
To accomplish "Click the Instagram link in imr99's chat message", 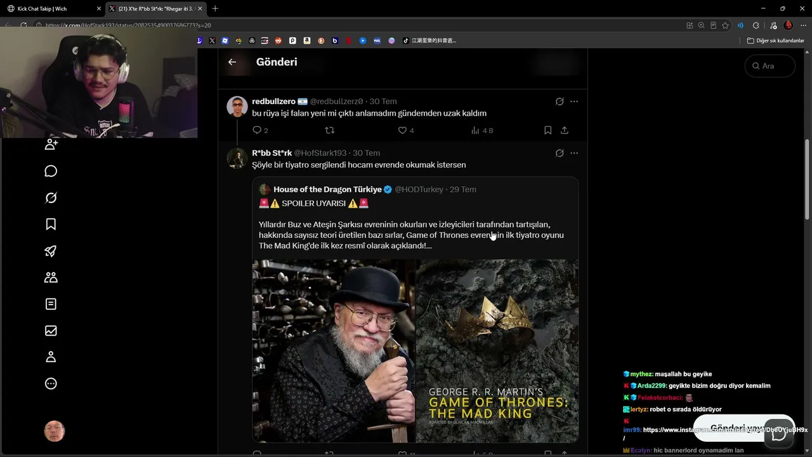I will [725, 430].
